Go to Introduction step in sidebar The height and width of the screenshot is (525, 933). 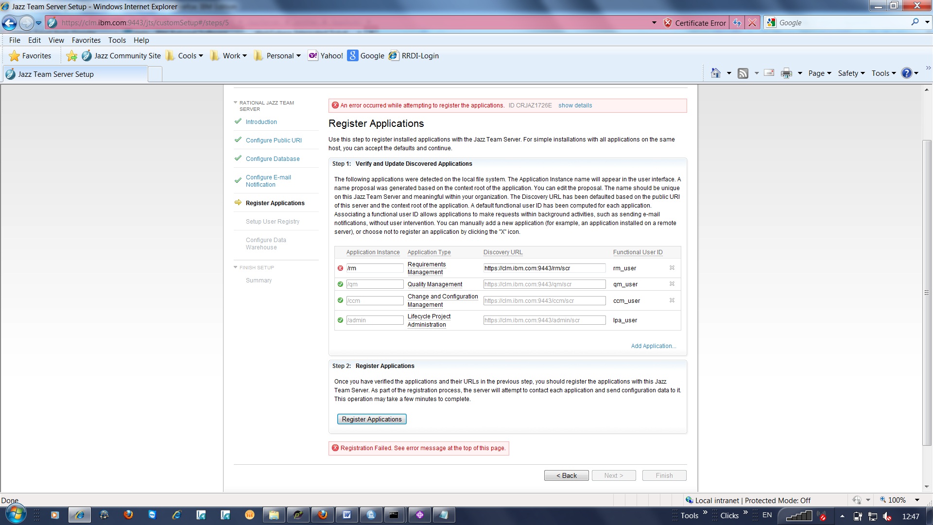tap(261, 122)
